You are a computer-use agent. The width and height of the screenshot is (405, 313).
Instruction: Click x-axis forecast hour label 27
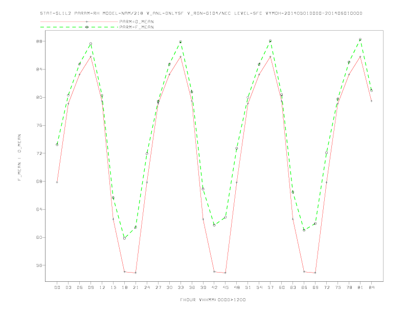[158, 287]
